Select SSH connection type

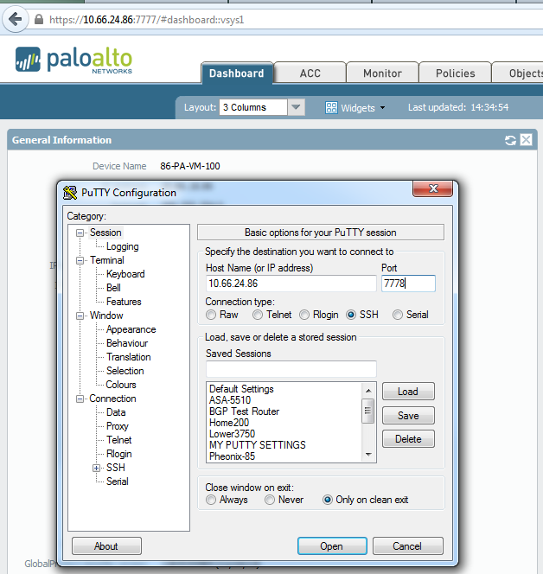coord(351,315)
